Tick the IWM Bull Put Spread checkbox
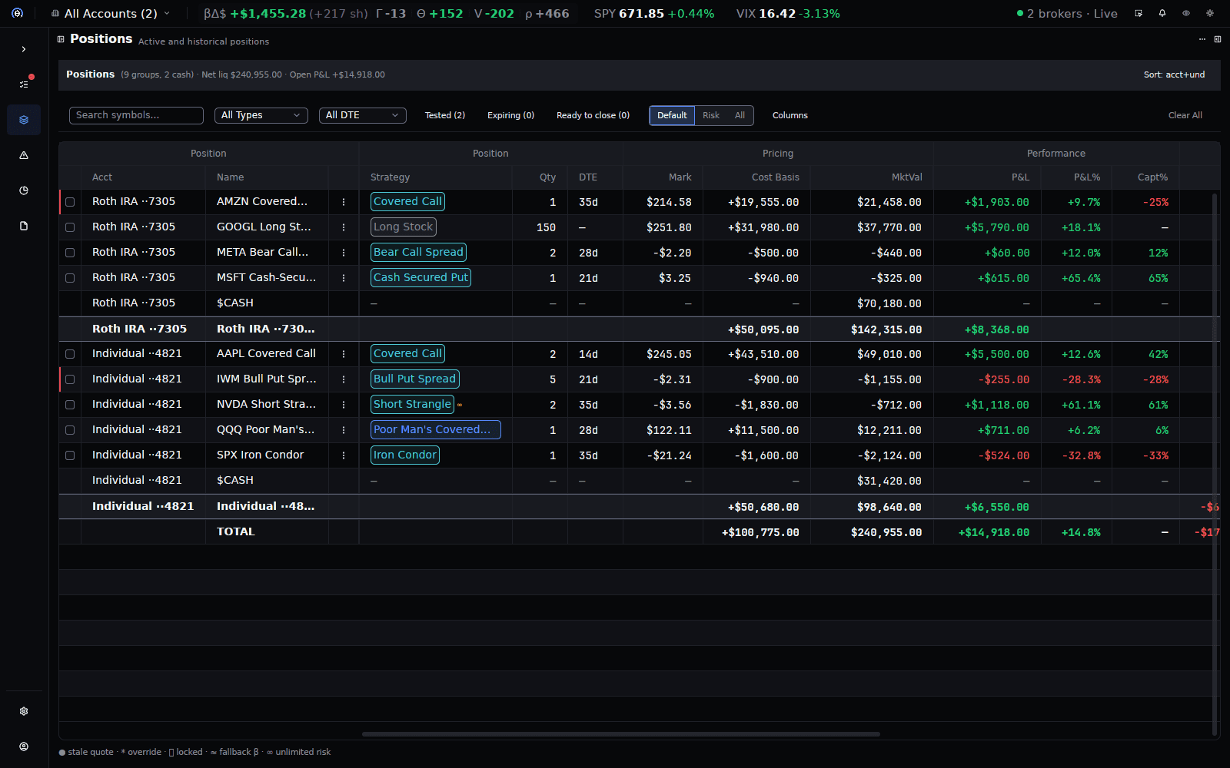The width and height of the screenshot is (1230, 768). [70, 379]
